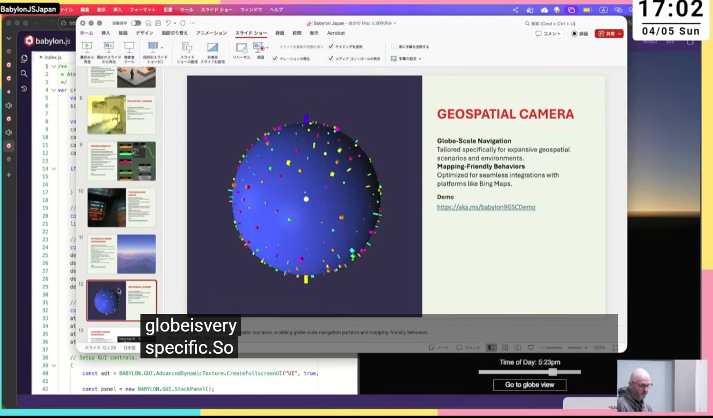The image size is (713, 418).
Task: Expand the red Share button dropdown
Action: coord(619,34)
